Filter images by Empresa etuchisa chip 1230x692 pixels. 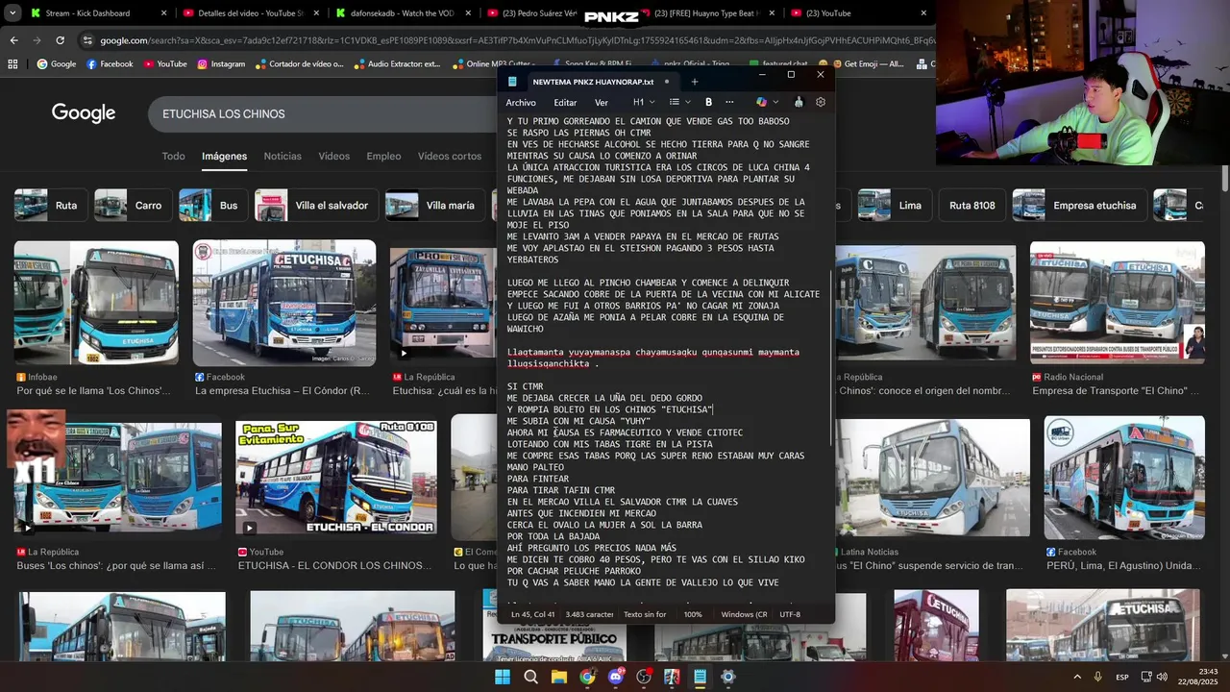pyautogui.click(x=1079, y=206)
